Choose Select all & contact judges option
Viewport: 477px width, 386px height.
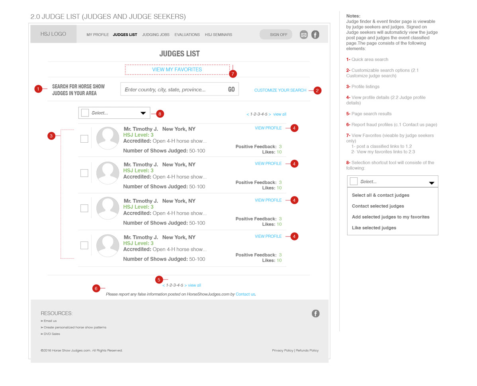pos(381,195)
